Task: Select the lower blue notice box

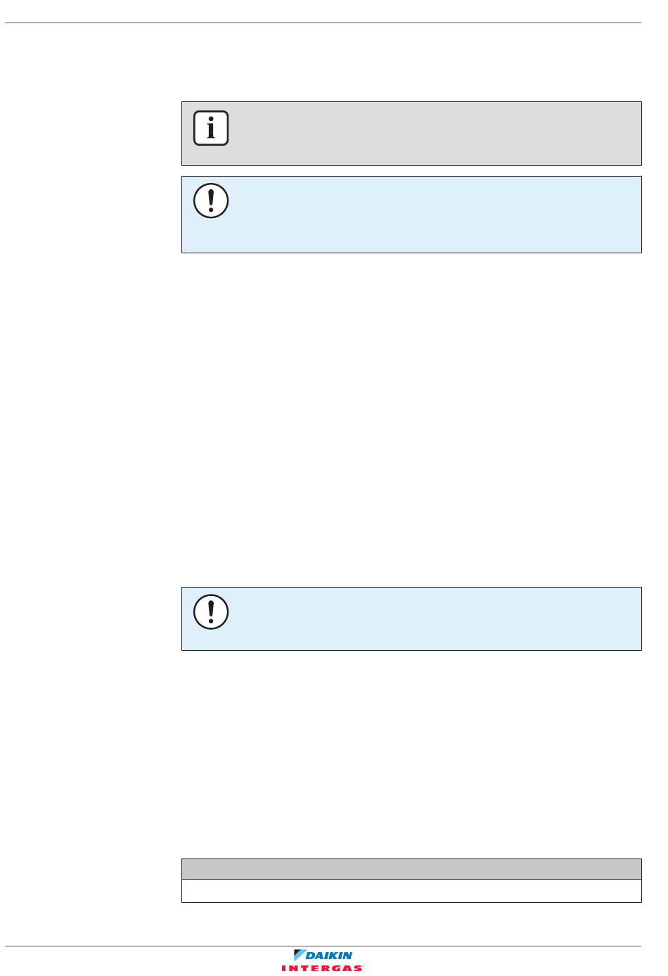Action: (411, 619)
